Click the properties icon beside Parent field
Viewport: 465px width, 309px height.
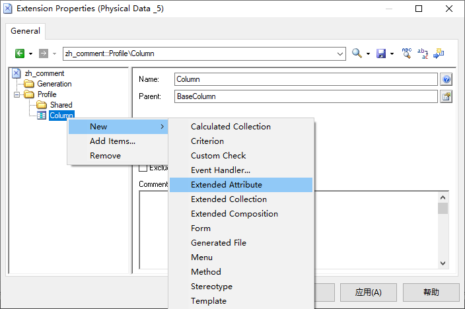tap(446, 96)
